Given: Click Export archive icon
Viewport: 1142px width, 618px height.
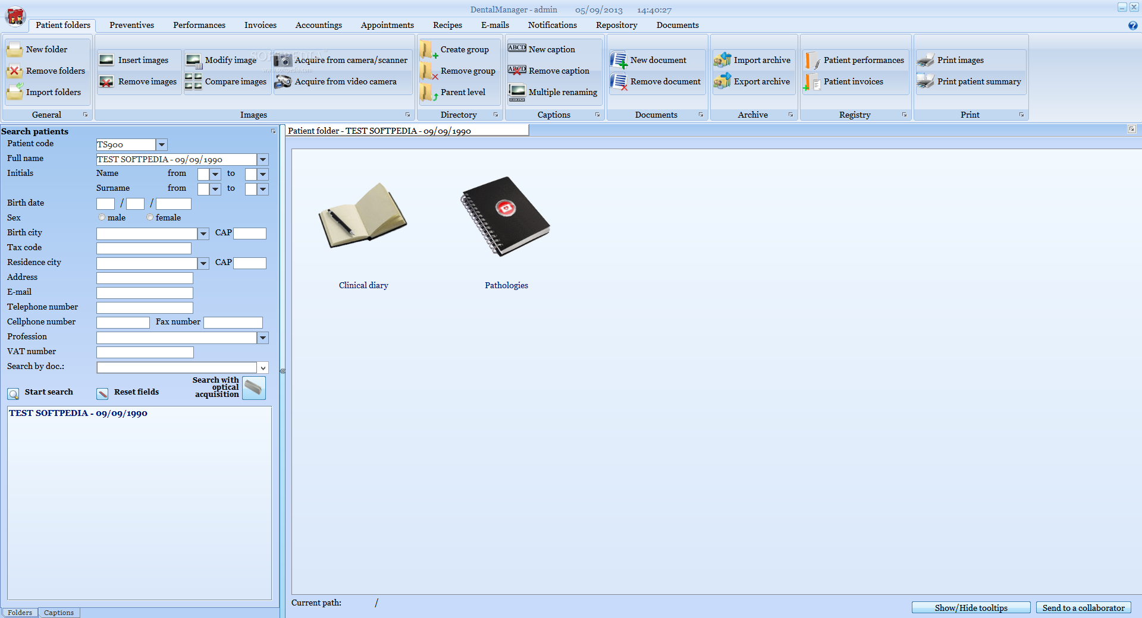Looking at the screenshot, I should click(x=722, y=81).
